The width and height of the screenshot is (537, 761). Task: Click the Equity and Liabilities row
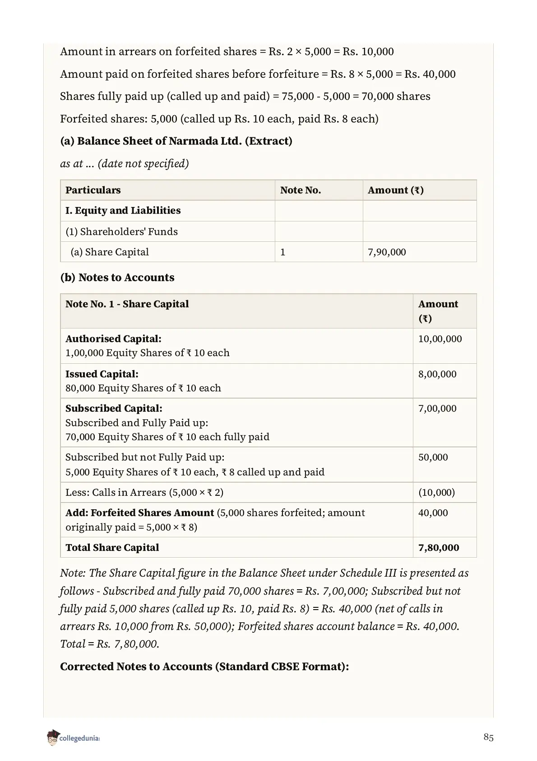click(x=268, y=211)
